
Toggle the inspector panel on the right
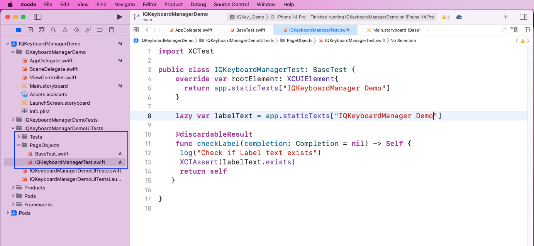(x=523, y=17)
